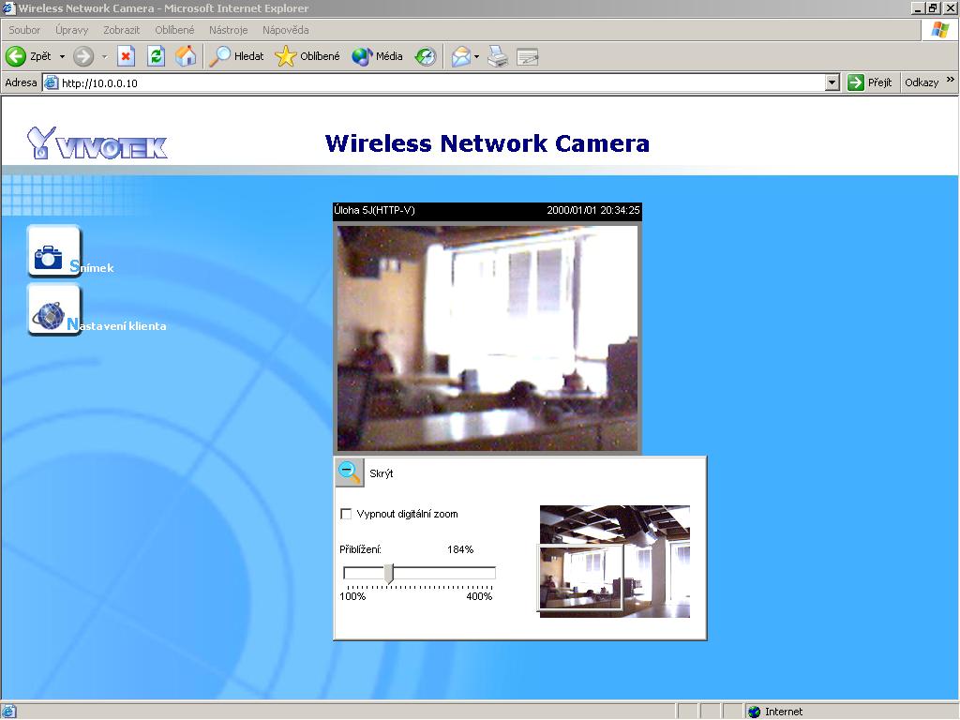
Task: Click the Internet zone globe in status bar
Action: click(x=755, y=712)
